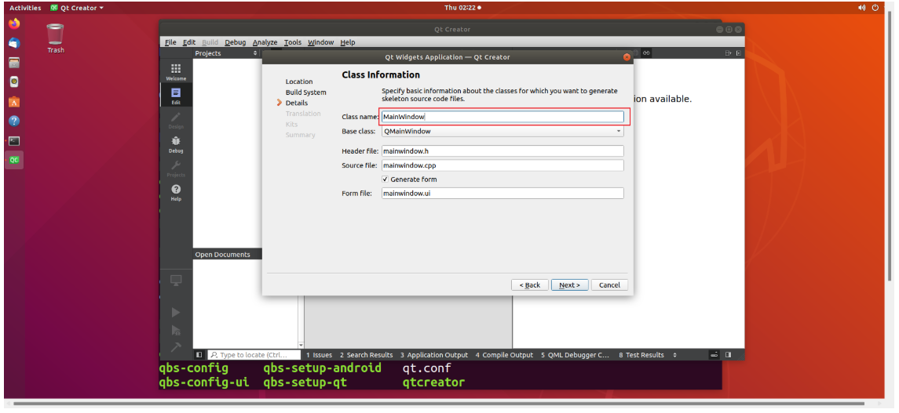The image size is (899, 413).
Task: Click the Type to locate search box
Action: (254, 355)
